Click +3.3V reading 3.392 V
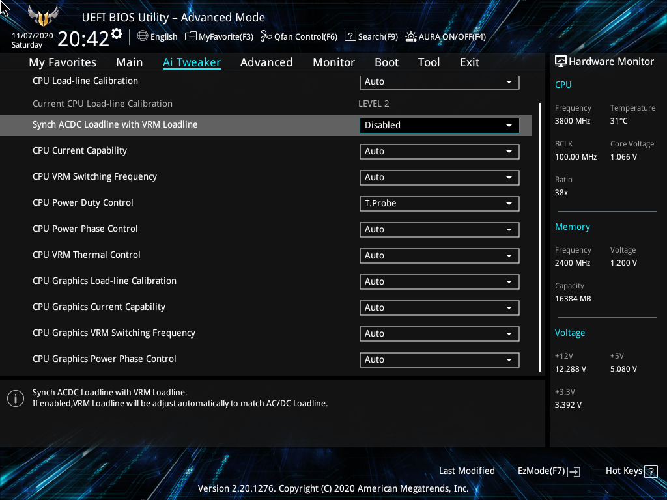 (568, 405)
